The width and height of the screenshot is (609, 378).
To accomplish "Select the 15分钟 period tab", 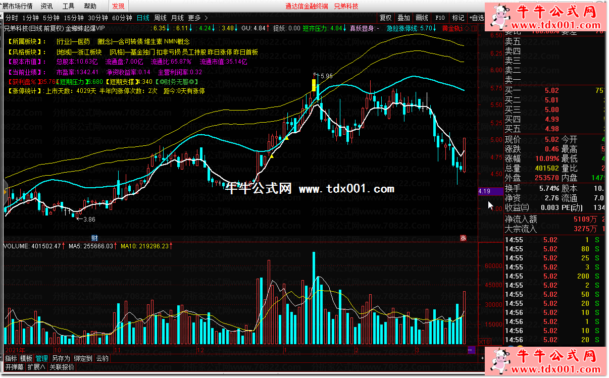I will pos(73,18).
